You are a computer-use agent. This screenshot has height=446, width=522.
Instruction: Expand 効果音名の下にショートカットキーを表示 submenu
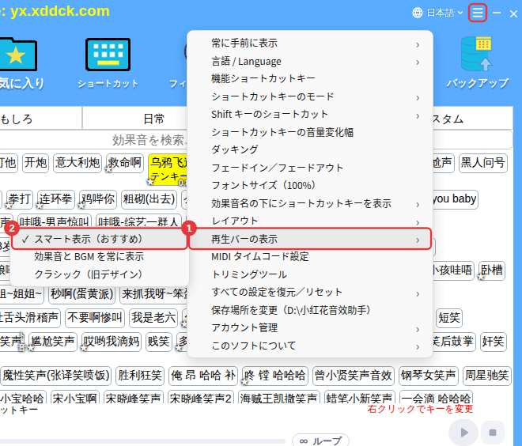(310, 203)
